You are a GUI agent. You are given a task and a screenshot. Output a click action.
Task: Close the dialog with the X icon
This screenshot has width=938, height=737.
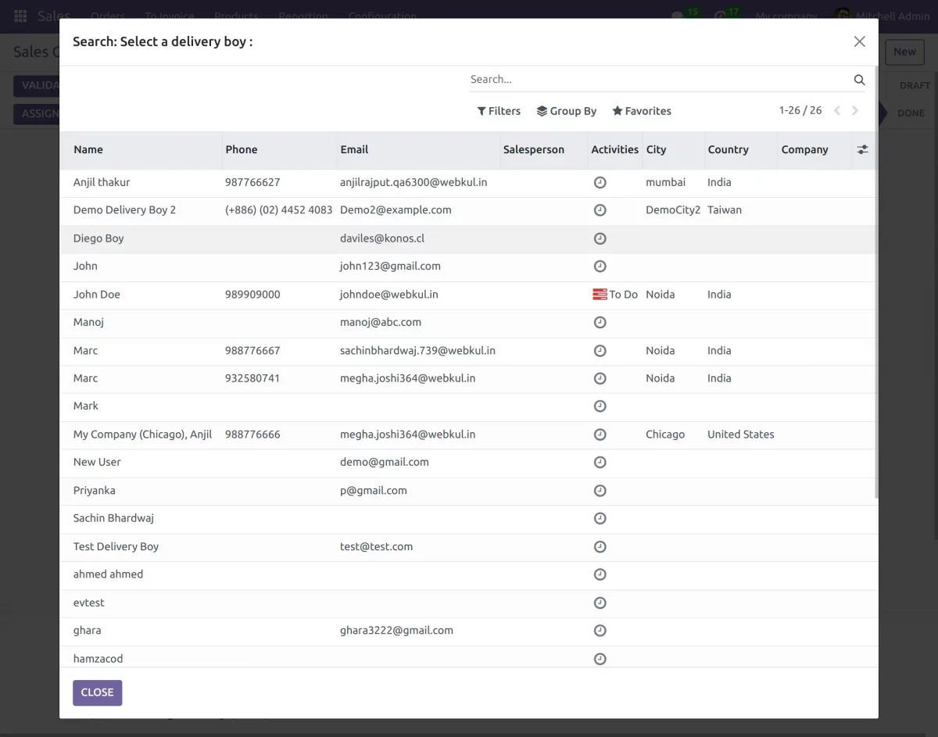[859, 41]
